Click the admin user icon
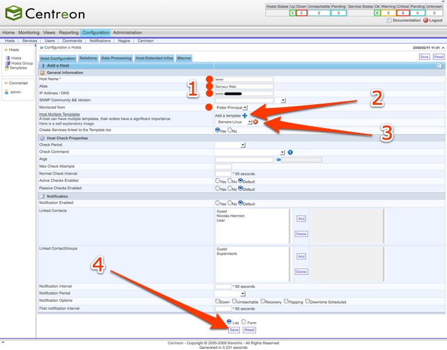The width and height of the screenshot is (447, 350). click(6, 92)
